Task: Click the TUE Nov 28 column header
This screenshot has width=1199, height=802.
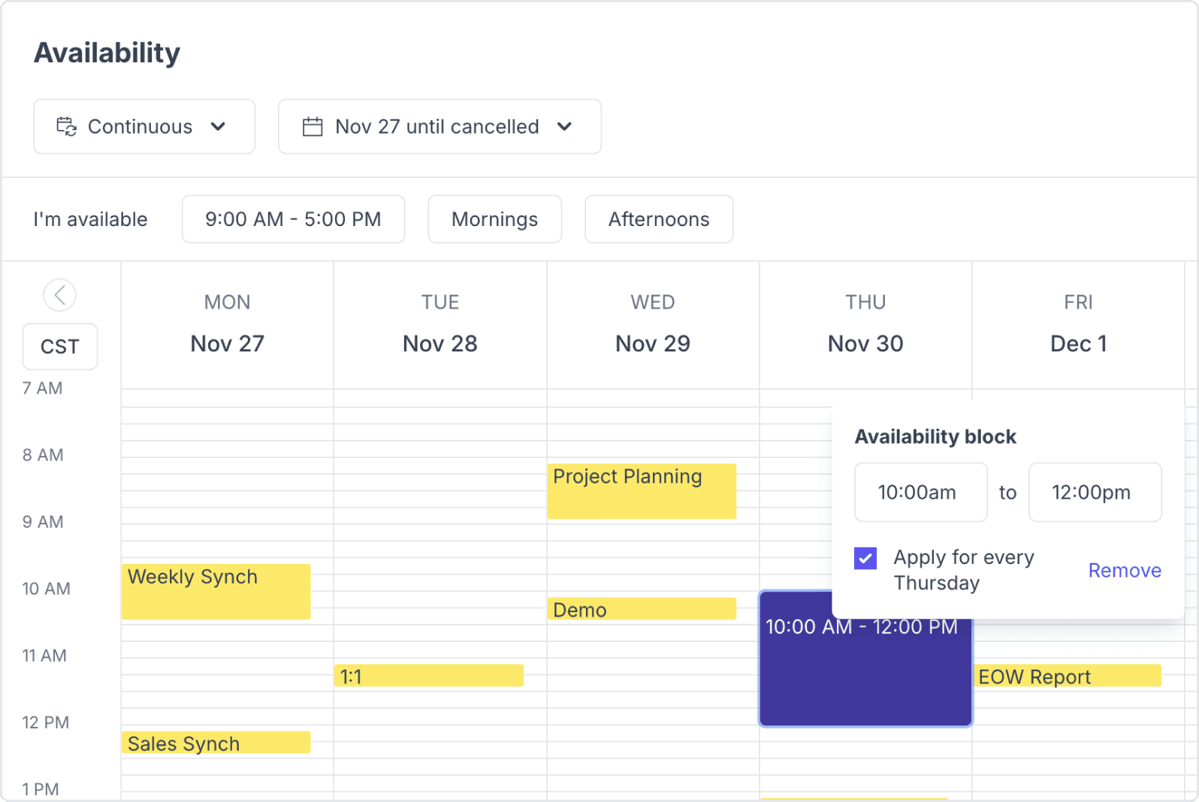Action: pos(440,324)
